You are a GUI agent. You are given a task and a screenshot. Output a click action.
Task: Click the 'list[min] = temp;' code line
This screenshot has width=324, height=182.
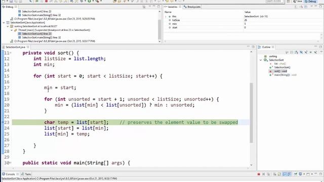67,134
